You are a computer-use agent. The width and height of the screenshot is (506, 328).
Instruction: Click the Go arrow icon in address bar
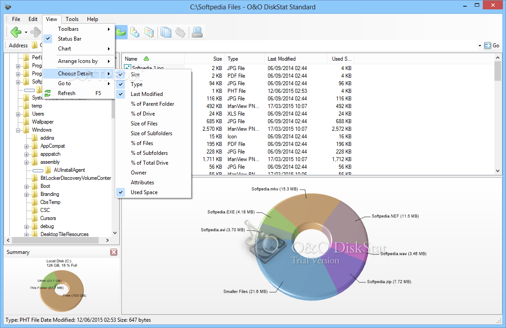pos(488,46)
